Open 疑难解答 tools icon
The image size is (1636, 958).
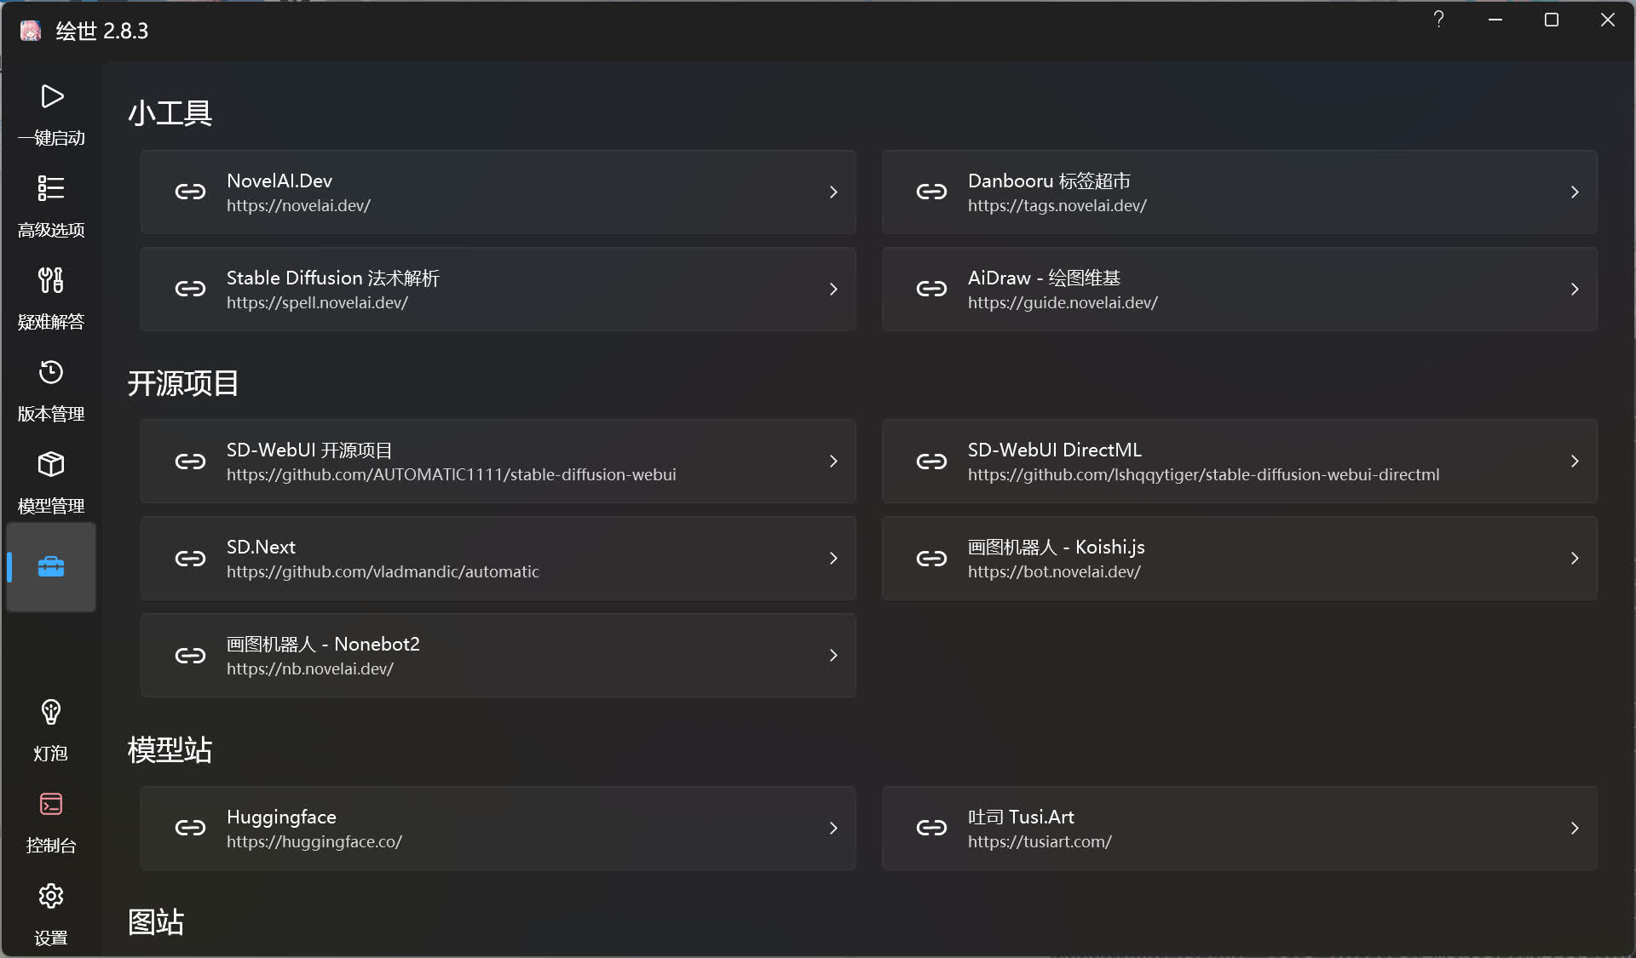pos(51,280)
